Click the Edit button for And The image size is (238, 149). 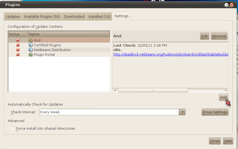204,36
